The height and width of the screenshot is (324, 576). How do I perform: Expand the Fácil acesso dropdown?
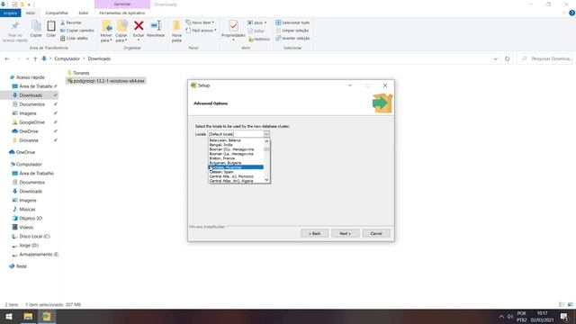click(201, 31)
